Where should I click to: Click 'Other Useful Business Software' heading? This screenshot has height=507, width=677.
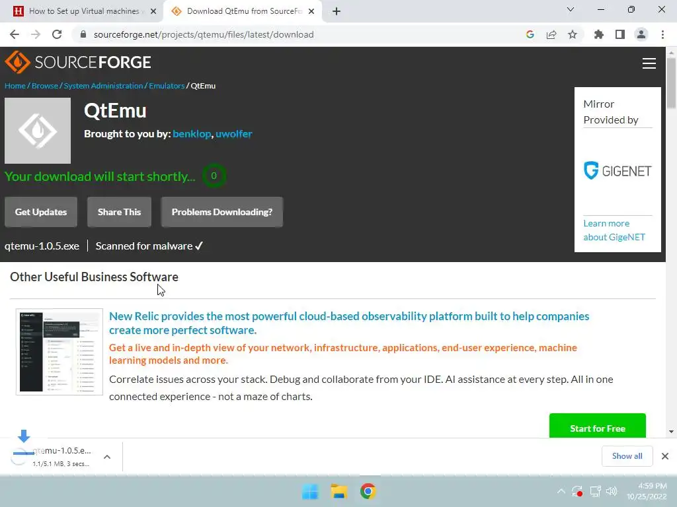94,277
